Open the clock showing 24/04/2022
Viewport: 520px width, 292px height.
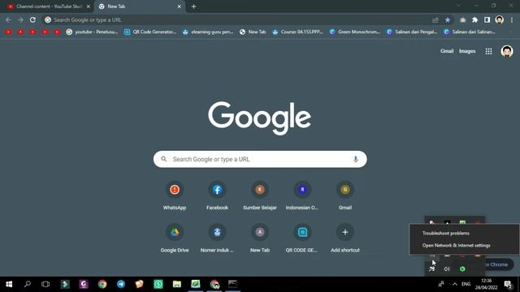pos(486,284)
